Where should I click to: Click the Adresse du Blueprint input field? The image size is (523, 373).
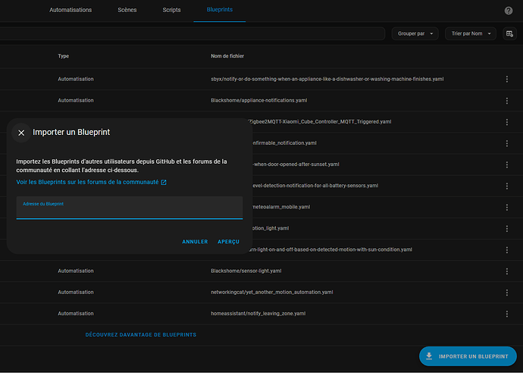tap(129, 208)
